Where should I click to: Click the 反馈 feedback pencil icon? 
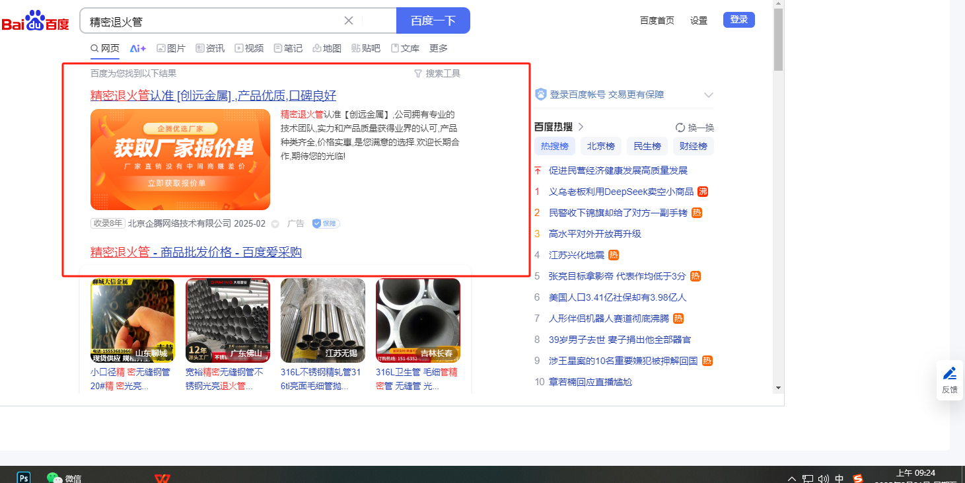click(949, 374)
